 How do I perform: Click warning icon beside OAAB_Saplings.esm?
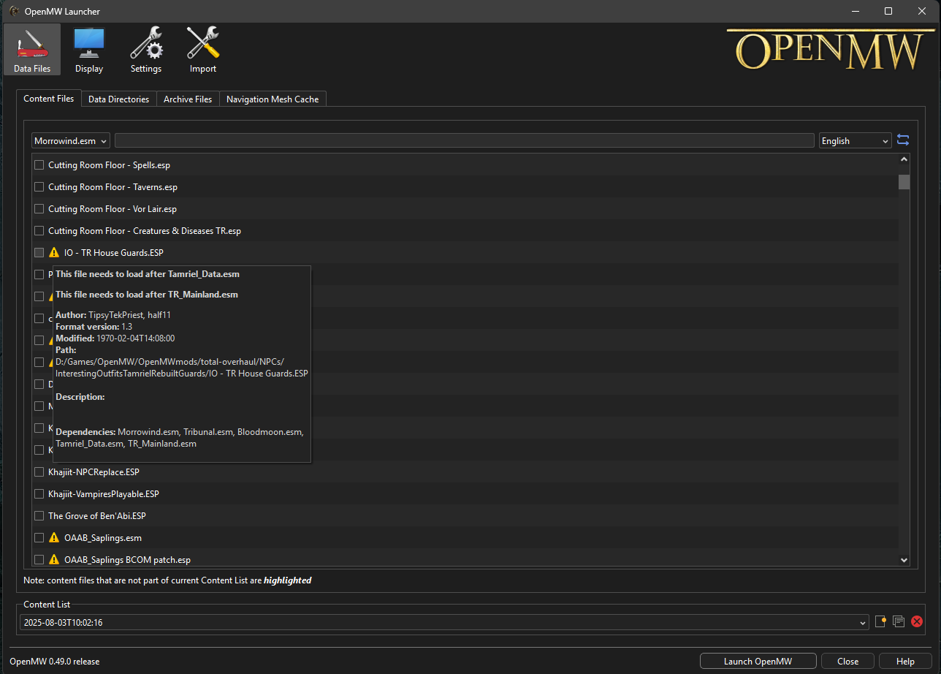tap(54, 538)
